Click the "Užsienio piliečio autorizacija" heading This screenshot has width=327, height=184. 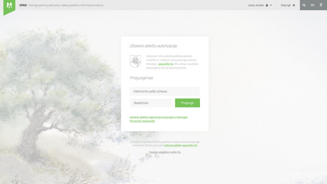coord(153,46)
